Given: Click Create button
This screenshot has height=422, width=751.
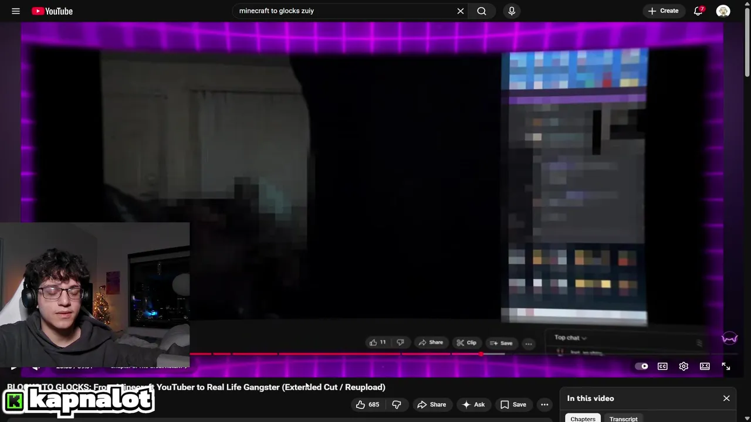Looking at the screenshot, I should [664, 11].
